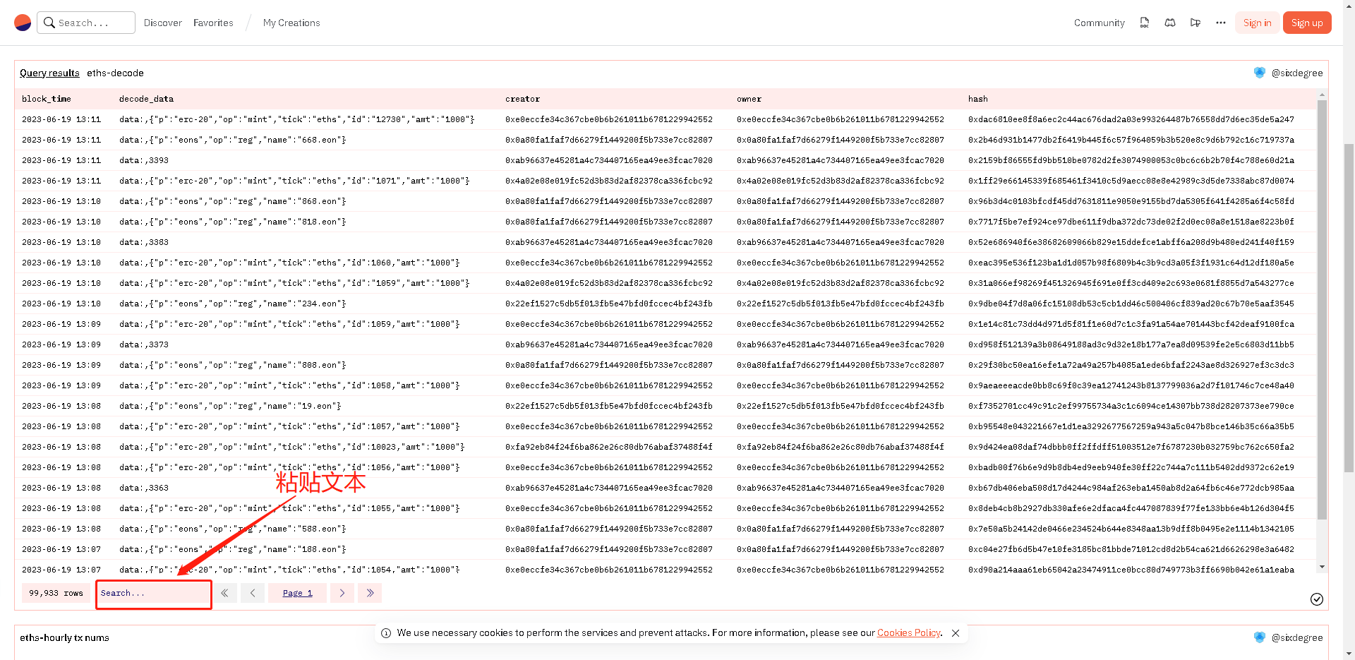Open the Discord icon link
Image resolution: width=1355 pixels, height=660 pixels.
click(x=1169, y=23)
